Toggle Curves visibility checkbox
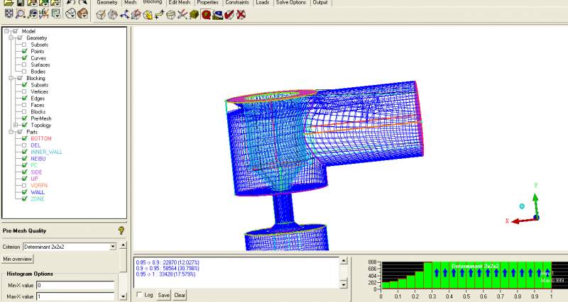The image size is (568, 302). tap(24, 58)
